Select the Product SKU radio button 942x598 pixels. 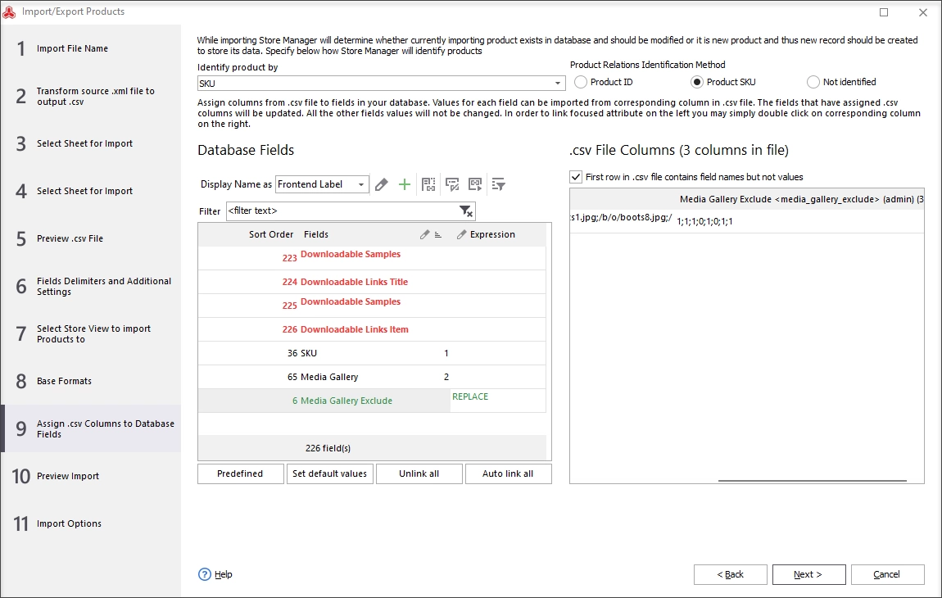(x=697, y=82)
